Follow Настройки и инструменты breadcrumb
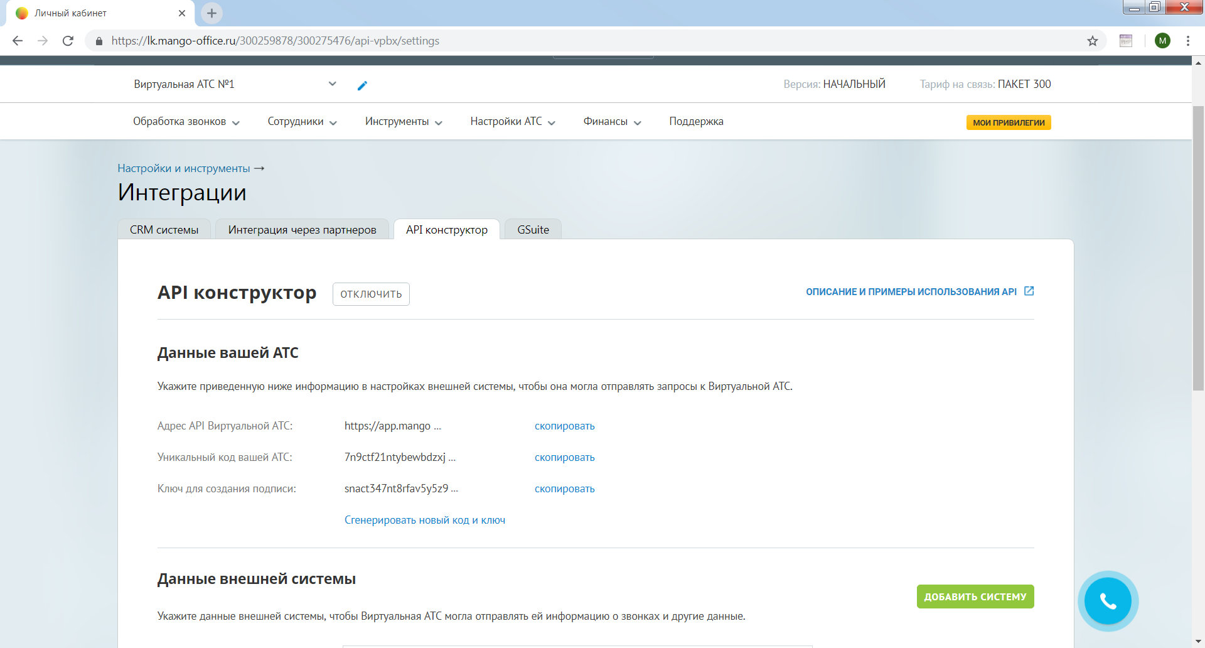The height and width of the screenshot is (648, 1205). point(184,168)
